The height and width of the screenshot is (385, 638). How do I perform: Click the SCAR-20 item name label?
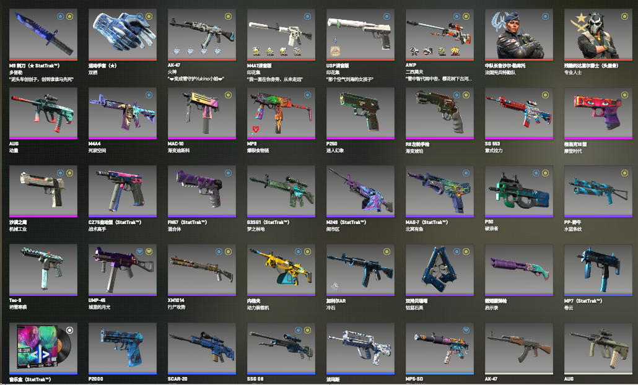[x=177, y=379]
